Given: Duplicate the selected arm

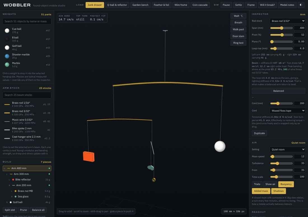Looking at the screenshot, I should 259,133.
